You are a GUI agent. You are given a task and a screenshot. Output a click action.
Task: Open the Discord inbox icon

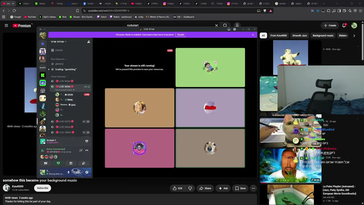[x=229, y=29]
